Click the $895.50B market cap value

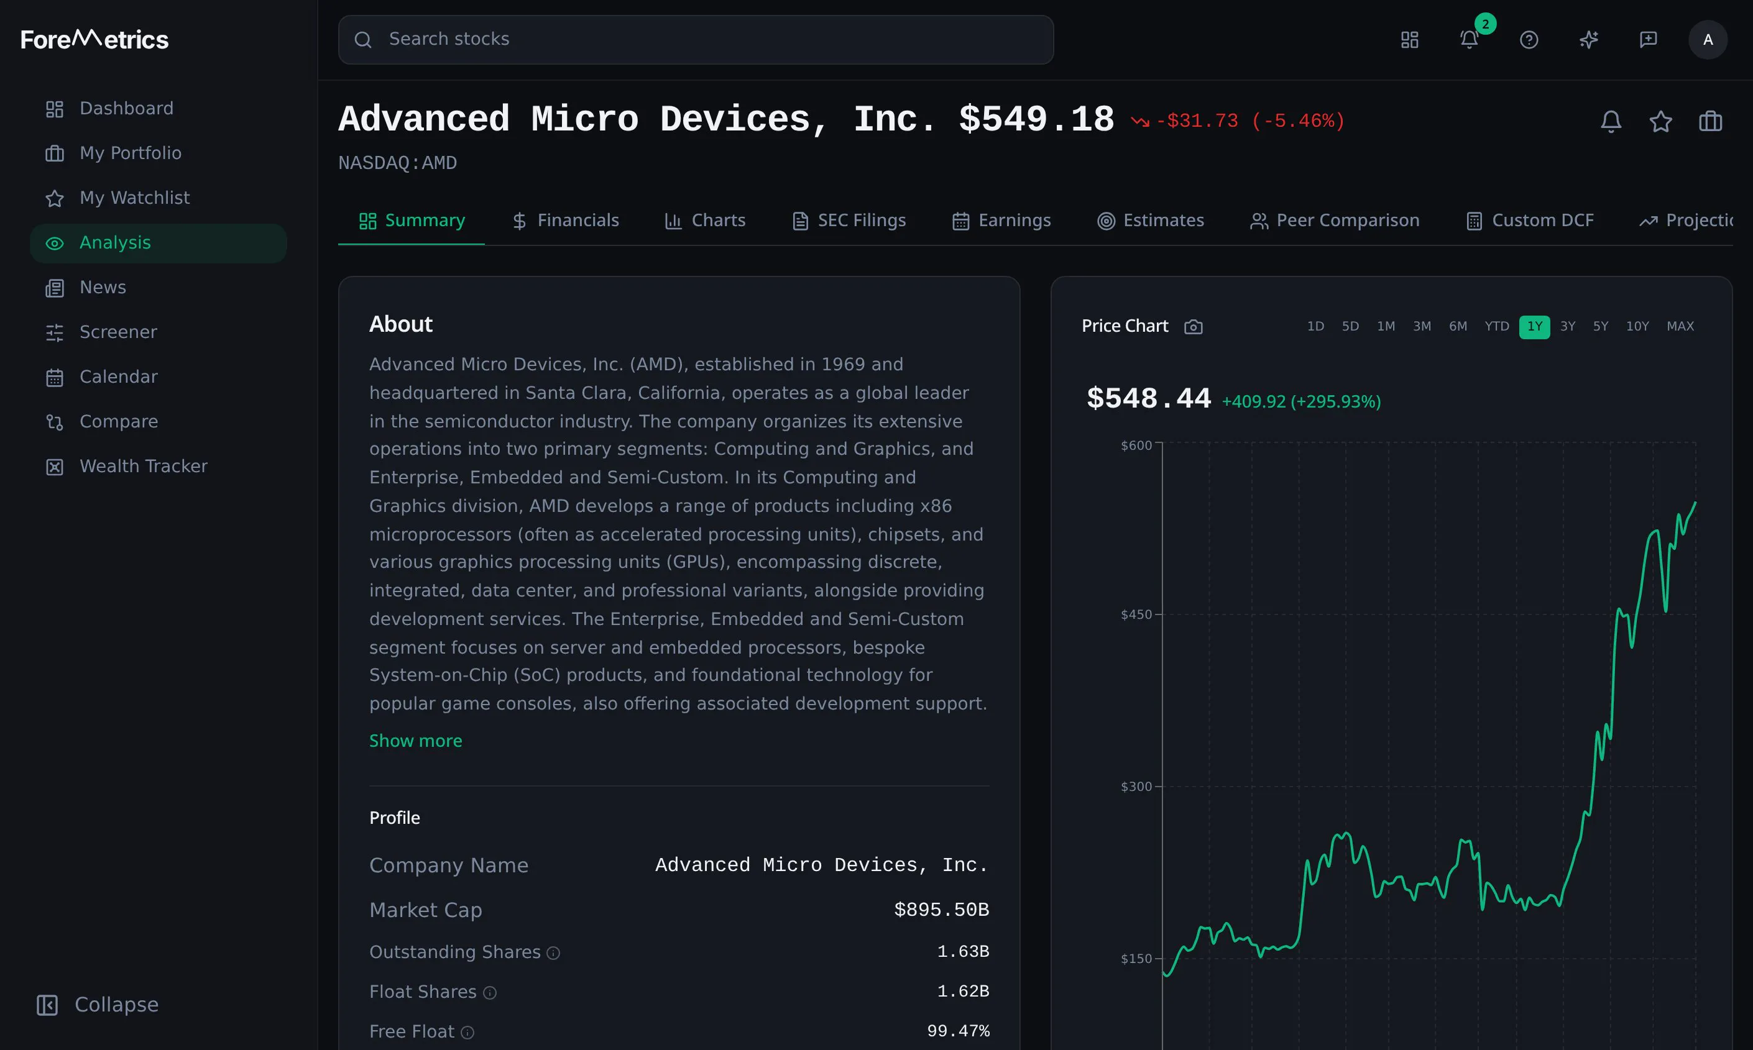(941, 910)
